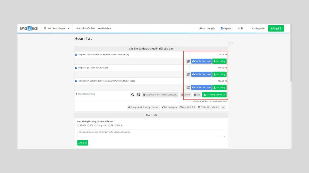Show QR code for the first converted file
The height and width of the screenshot is (173, 309).
tap(188, 61)
